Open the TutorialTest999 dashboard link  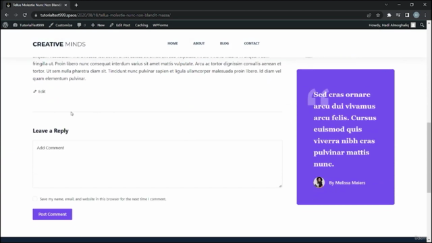[x=28, y=25]
